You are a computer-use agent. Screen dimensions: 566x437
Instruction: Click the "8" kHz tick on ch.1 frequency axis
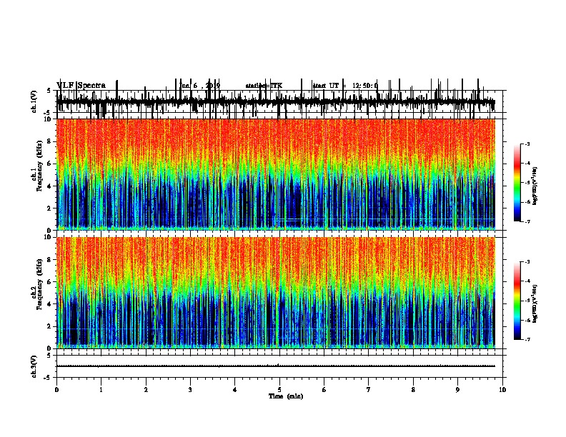(50, 141)
